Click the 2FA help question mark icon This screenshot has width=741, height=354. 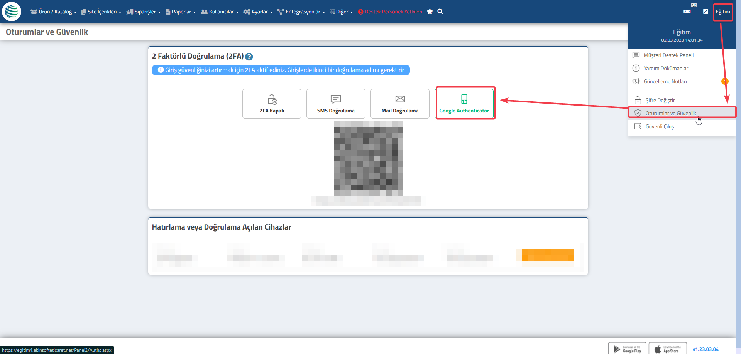[249, 57]
